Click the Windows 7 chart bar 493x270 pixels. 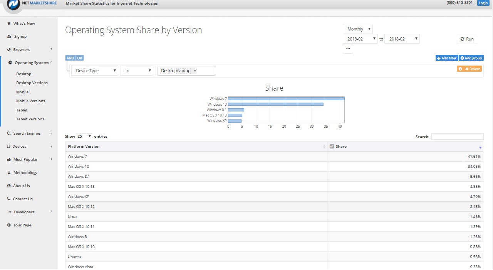286,99
